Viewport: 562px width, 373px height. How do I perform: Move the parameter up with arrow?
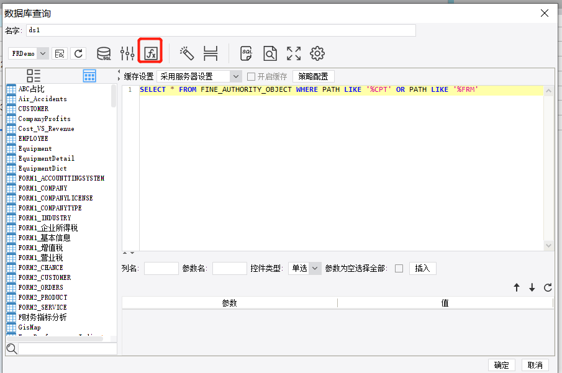517,287
